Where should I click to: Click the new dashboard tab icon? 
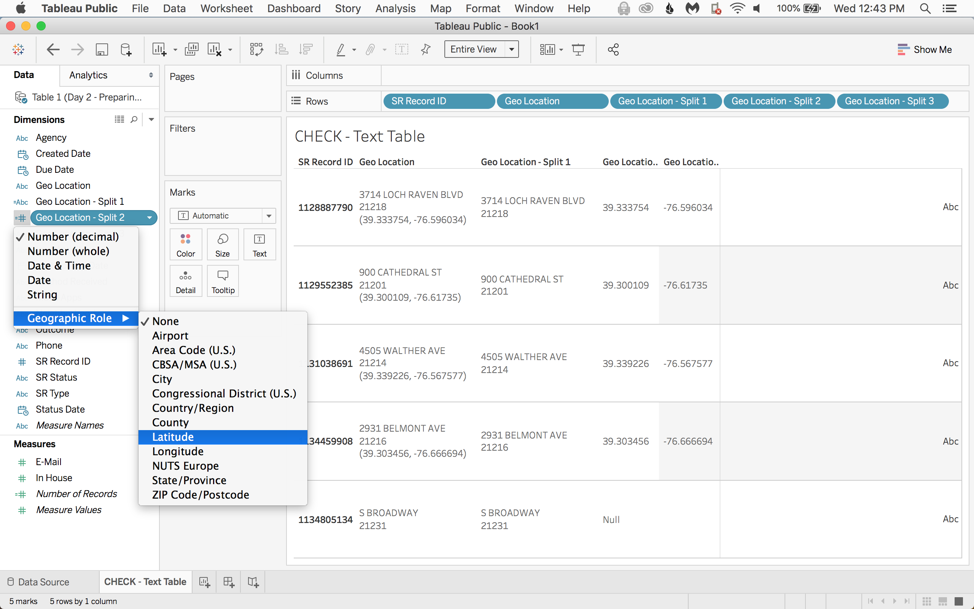click(229, 582)
